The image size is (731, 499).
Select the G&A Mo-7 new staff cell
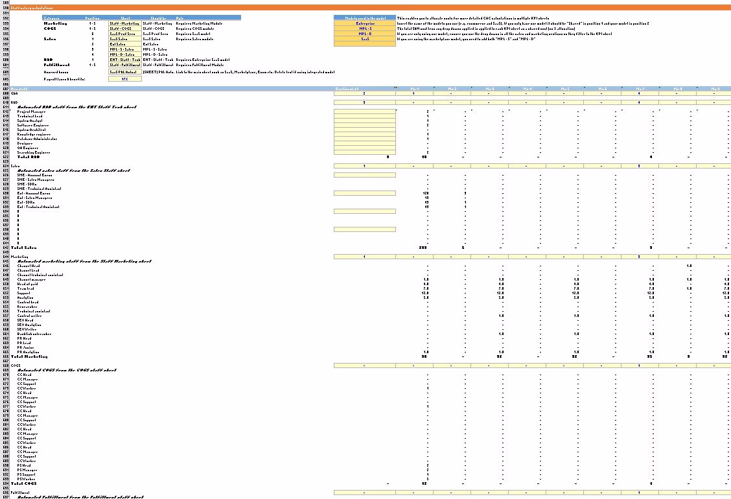[640, 93]
